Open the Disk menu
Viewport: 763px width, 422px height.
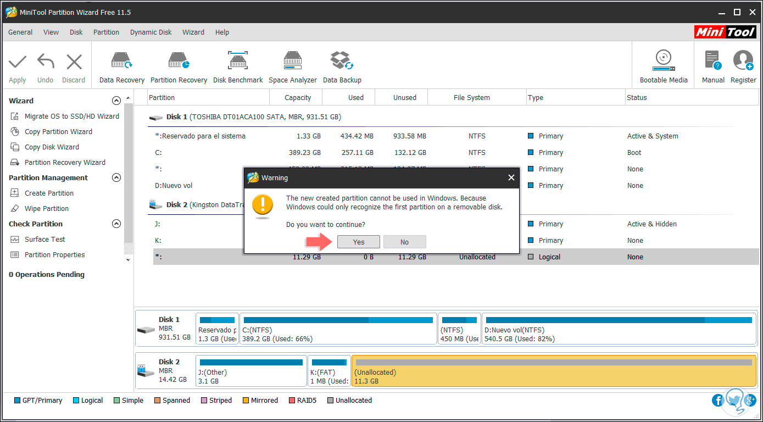(76, 32)
